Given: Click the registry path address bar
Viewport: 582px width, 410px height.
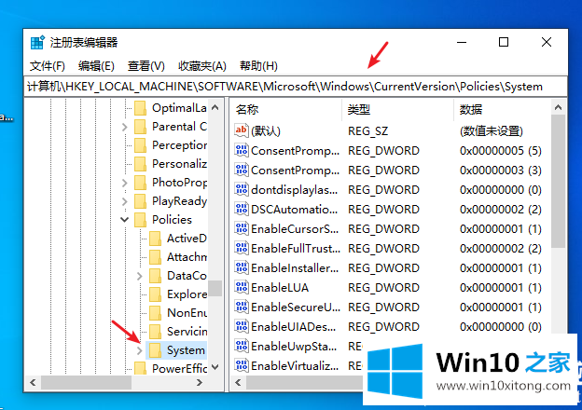Looking at the screenshot, I should (296, 87).
